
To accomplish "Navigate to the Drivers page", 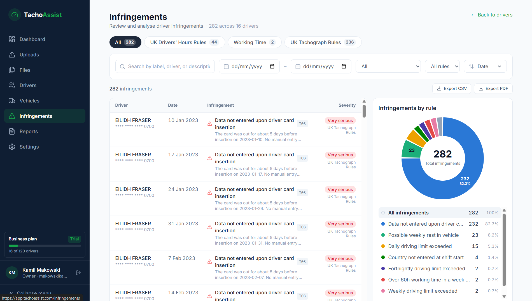I will pyautogui.click(x=45, y=85).
